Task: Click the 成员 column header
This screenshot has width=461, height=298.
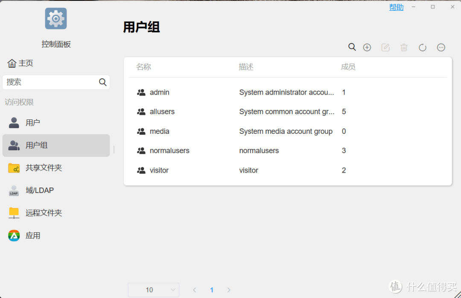Action: tap(348, 67)
